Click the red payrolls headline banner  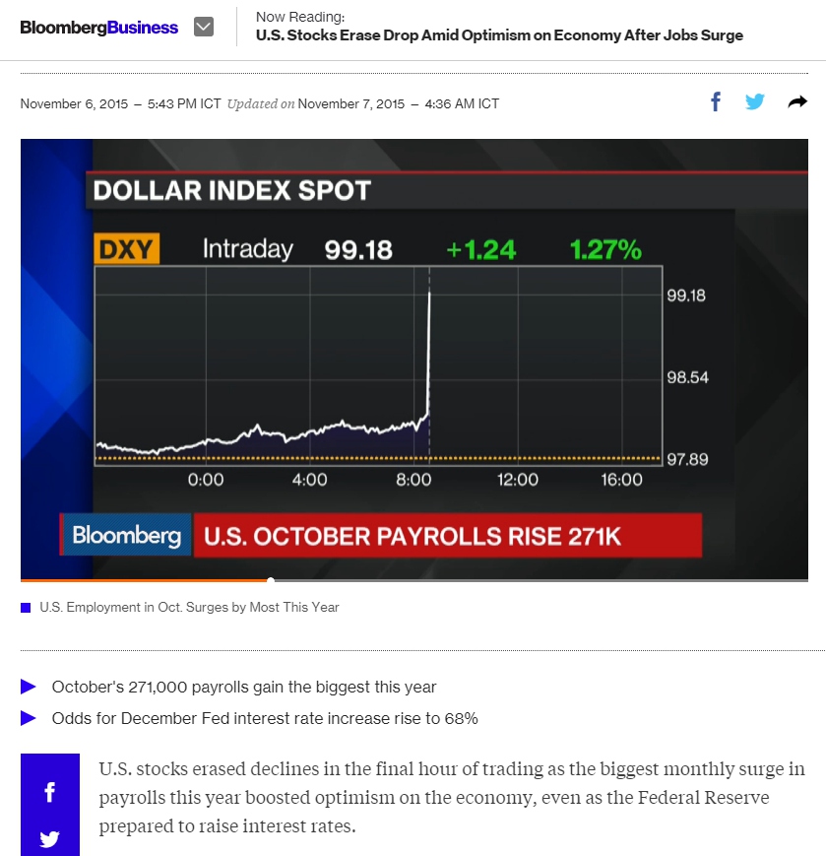coord(447,536)
